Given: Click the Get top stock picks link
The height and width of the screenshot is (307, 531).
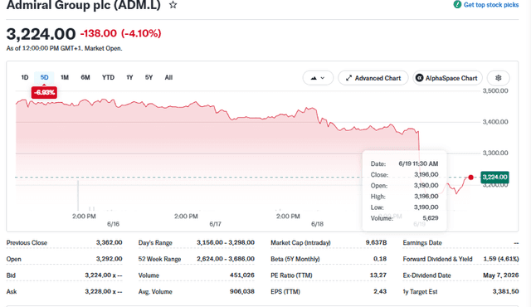Looking at the screenshot, I should [x=491, y=5].
